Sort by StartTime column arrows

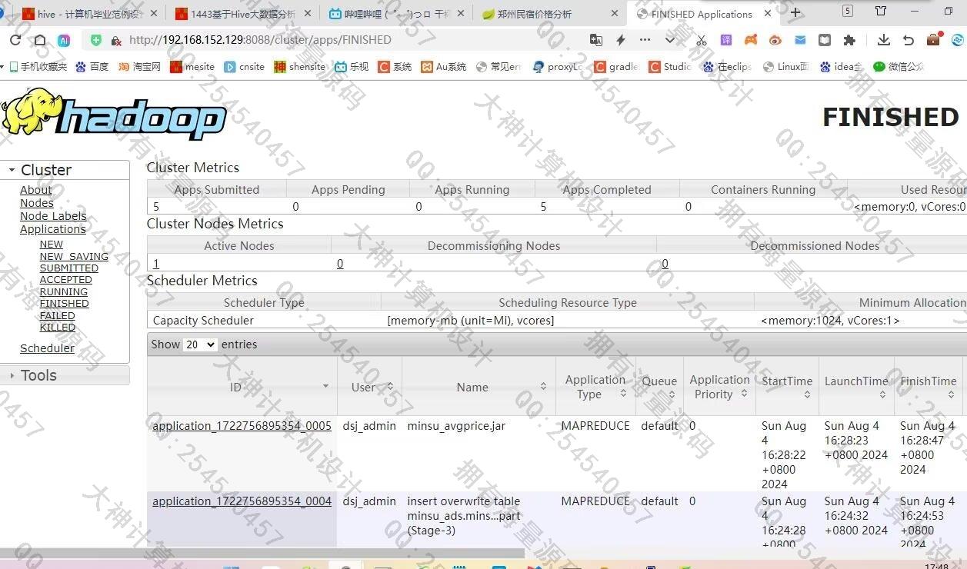(807, 394)
